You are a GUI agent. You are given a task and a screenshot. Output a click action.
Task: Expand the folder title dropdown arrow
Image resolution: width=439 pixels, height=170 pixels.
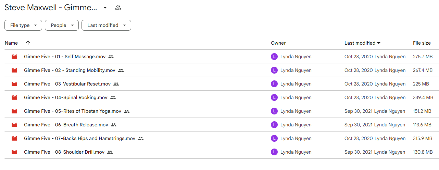105,7
